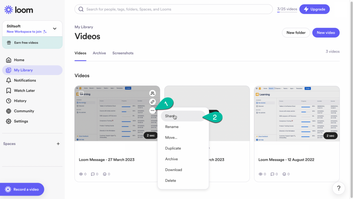Click 2 sec badge on 12 August video
This screenshot has width=353, height=199.
[x=331, y=136]
